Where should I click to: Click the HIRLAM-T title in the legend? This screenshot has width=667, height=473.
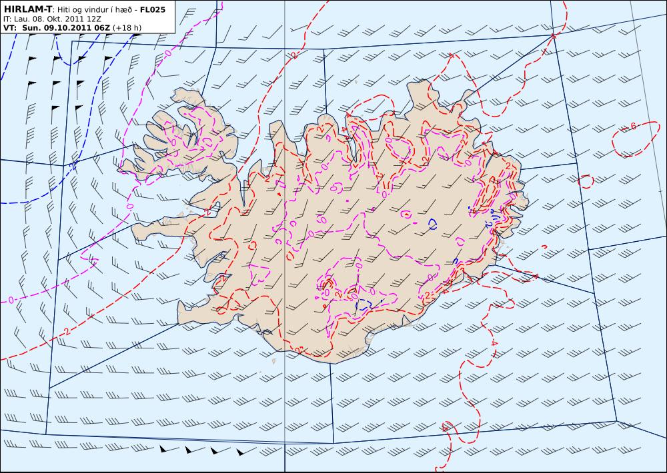coord(27,9)
